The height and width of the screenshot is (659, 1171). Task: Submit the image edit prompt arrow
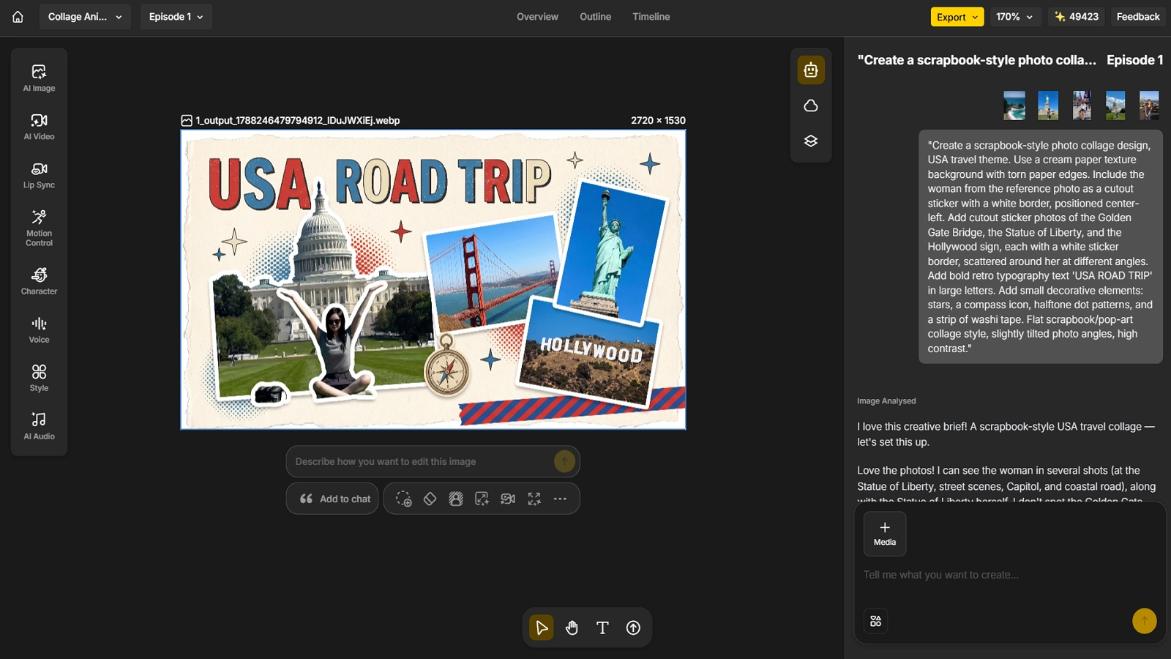click(564, 461)
